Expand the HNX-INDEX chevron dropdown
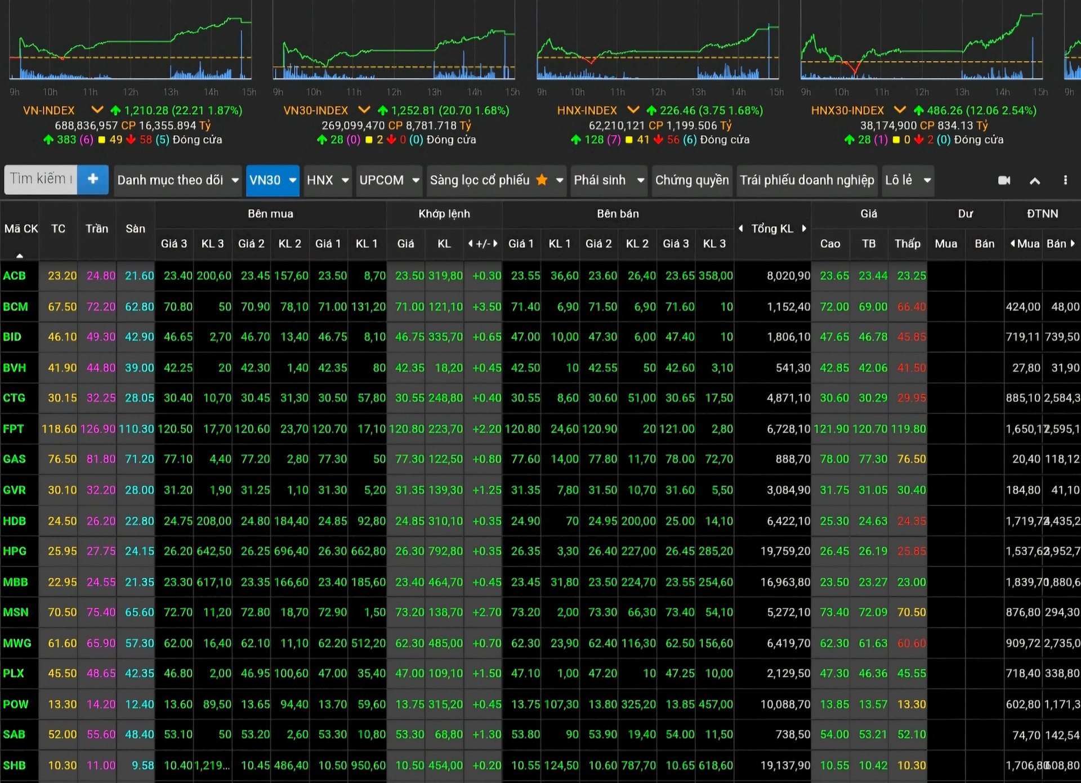 pos(633,110)
